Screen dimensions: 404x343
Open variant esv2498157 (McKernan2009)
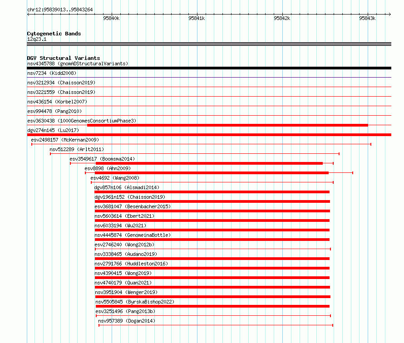point(65,140)
